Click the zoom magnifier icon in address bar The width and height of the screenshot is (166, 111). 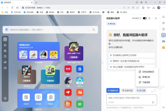pyautogui.click(x=124, y=8)
